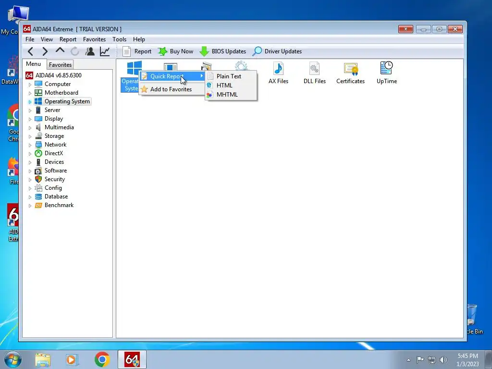Choose HTML quick report format

tap(231, 86)
